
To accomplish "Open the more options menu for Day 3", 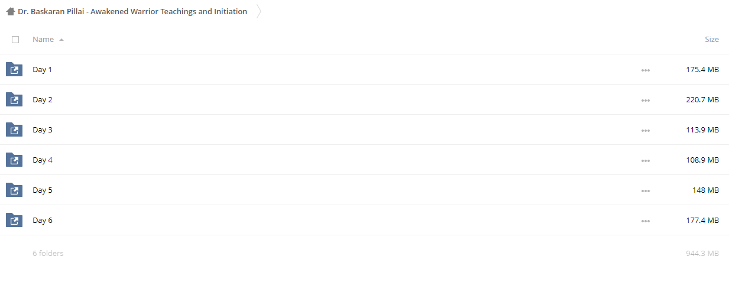I will pos(645,131).
